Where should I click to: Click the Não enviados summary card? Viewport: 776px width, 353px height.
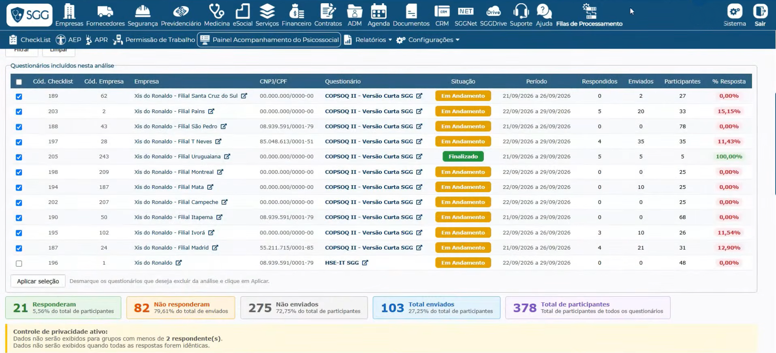[x=304, y=308]
